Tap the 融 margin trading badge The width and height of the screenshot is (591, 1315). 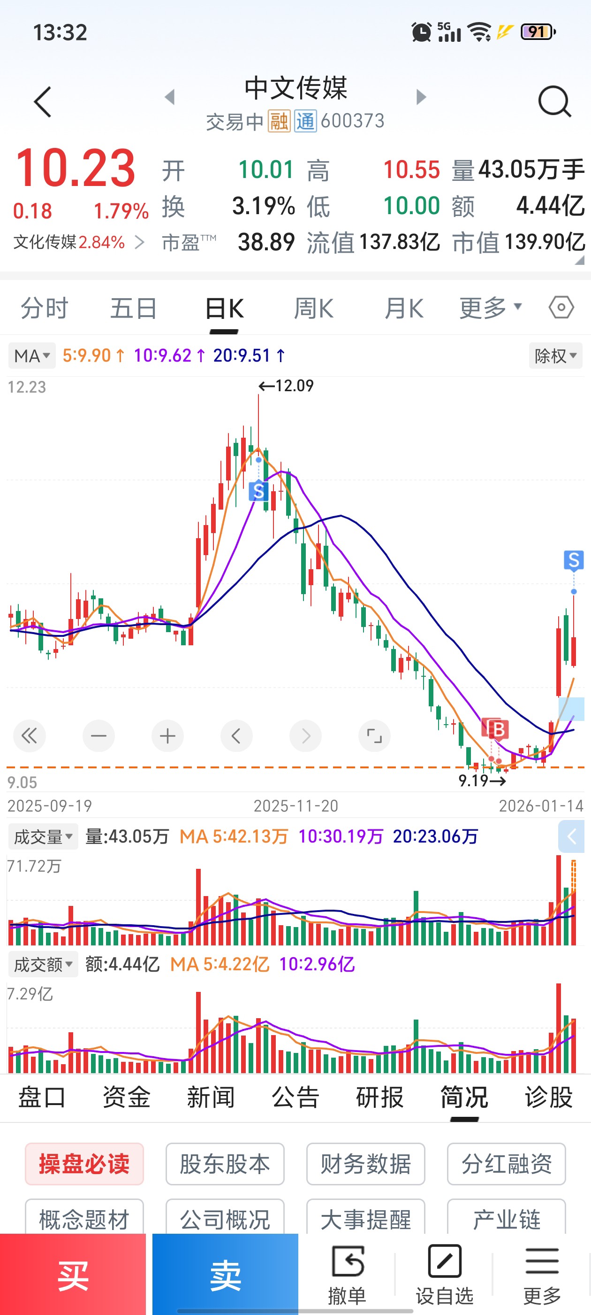point(279,121)
